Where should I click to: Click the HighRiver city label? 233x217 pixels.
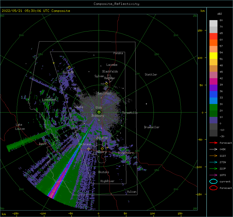[x=107, y=181]
